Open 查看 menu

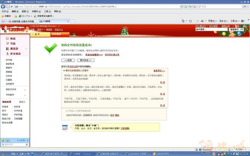(x=25, y=11)
